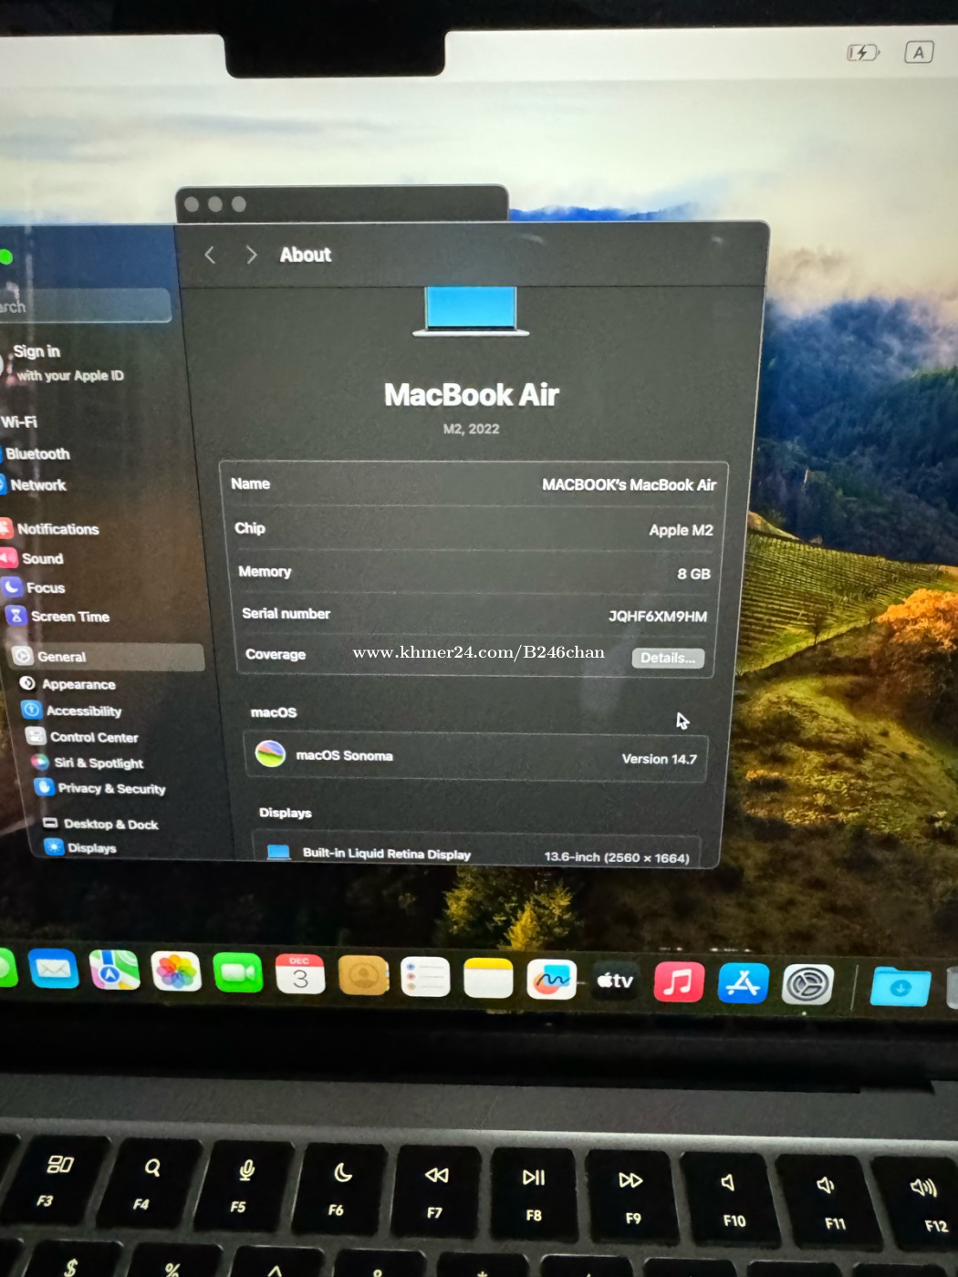The width and height of the screenshot is (958, 1277).
Task: Click the Details button for Coverage
Action: pyautogui.click(x=668, y=658)
